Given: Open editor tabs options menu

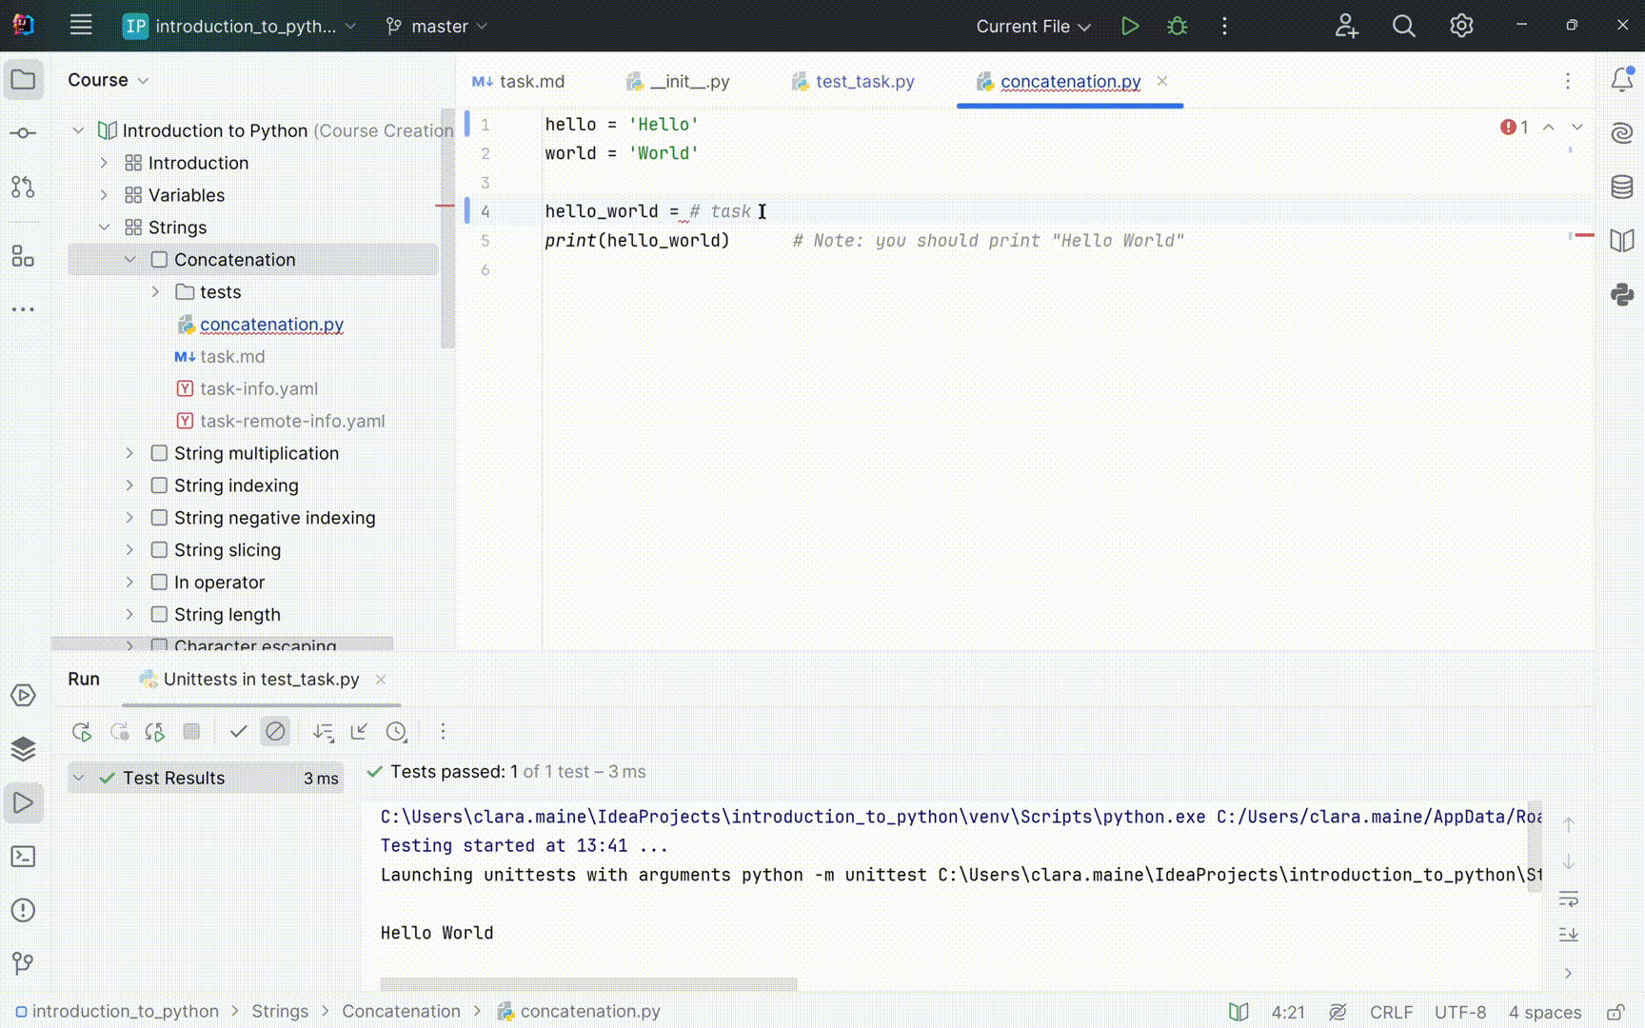Looking at the screenshot, I should pyautogui.click(x=1568, y=81).
